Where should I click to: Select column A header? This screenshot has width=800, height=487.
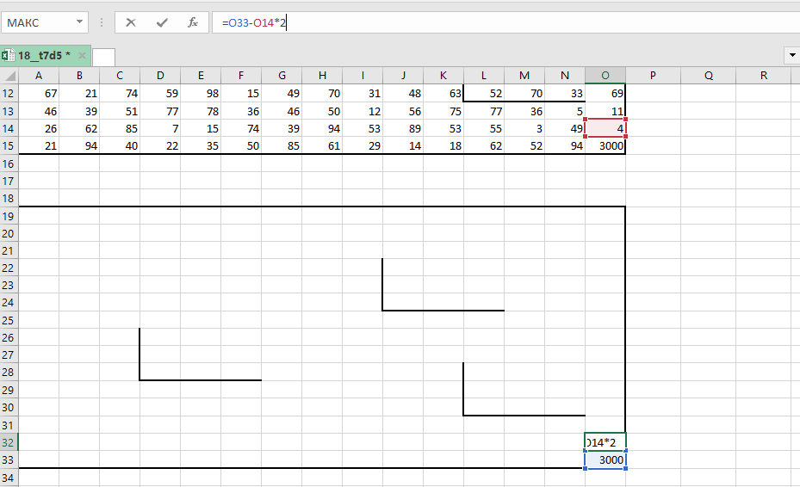click(x=39, y=76)
